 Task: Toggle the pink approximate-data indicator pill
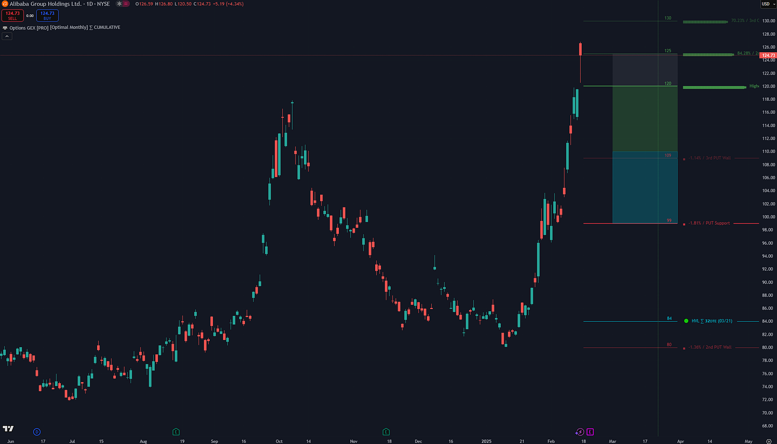pyautogui.click(x=126, y=4)
